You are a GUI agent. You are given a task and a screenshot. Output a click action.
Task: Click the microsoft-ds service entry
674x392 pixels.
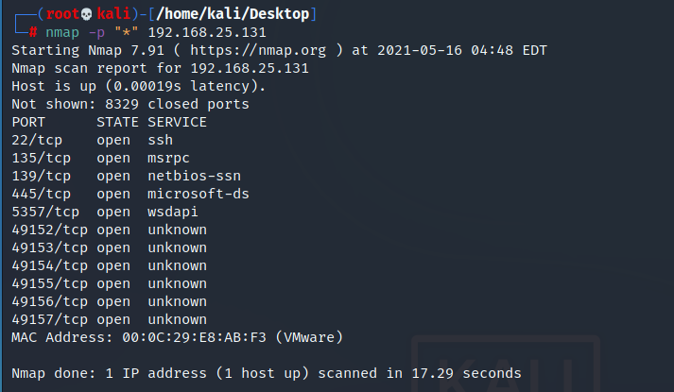(199, 194)
